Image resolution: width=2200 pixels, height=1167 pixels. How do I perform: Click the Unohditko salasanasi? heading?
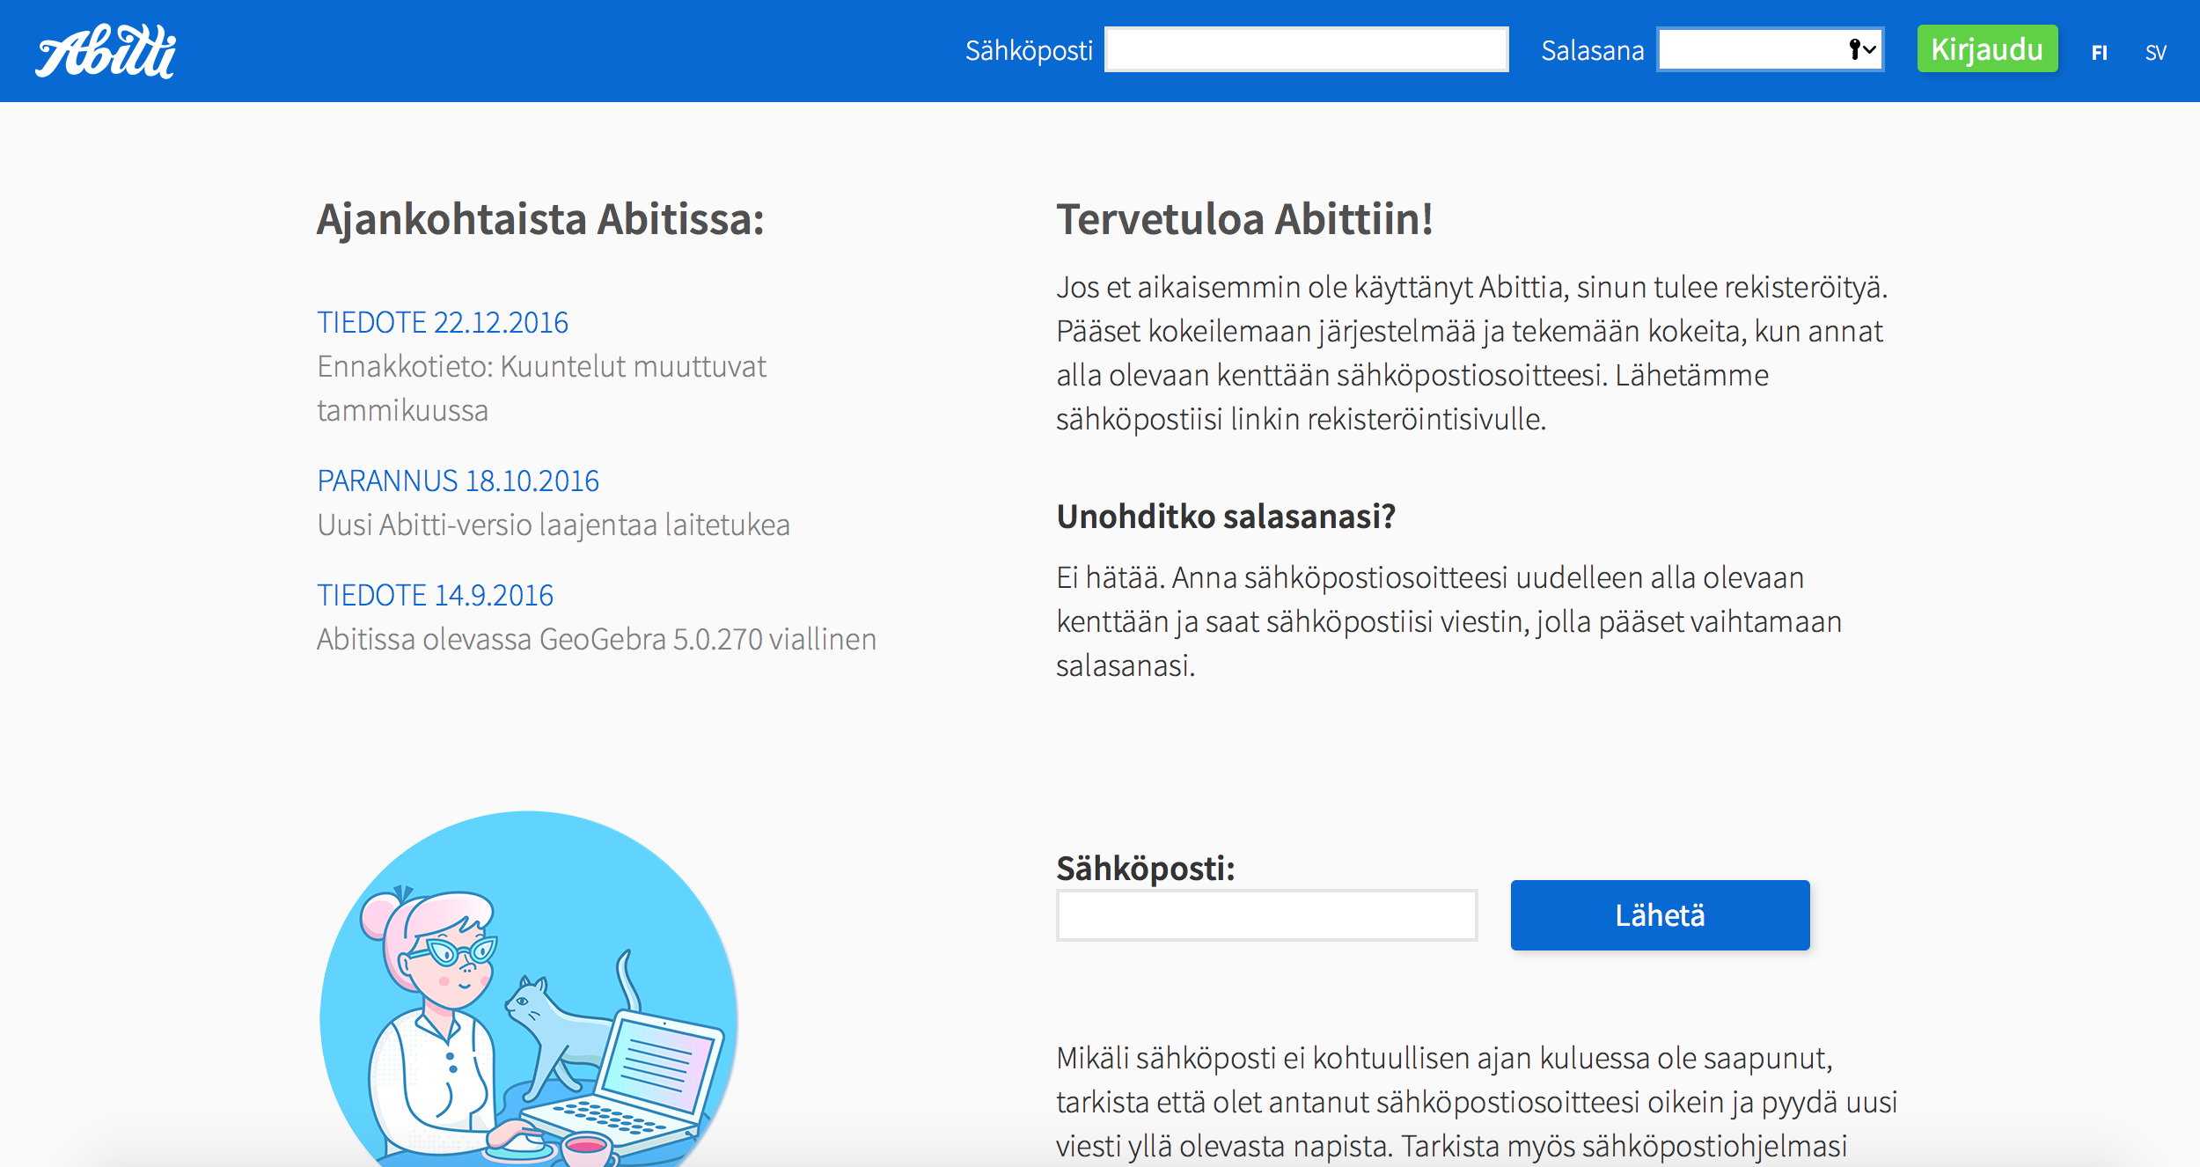1226,517
